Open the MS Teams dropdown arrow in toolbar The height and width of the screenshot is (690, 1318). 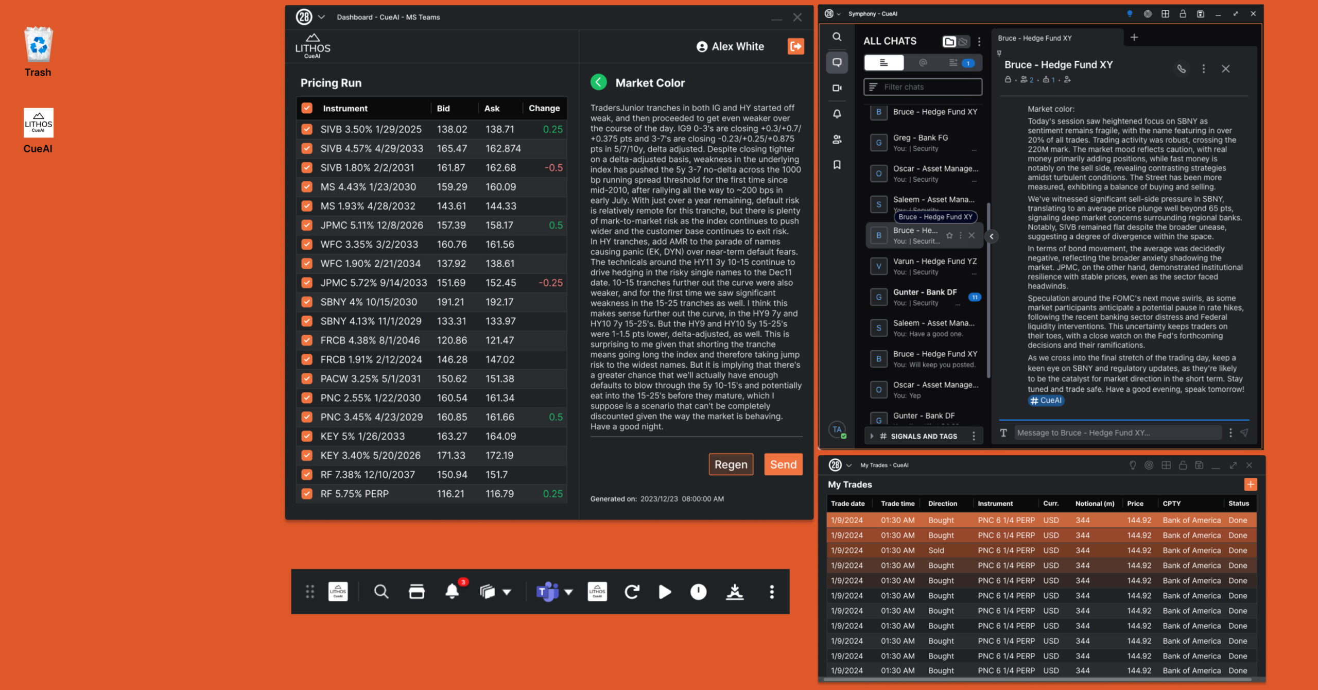click(x=568, y=592)
